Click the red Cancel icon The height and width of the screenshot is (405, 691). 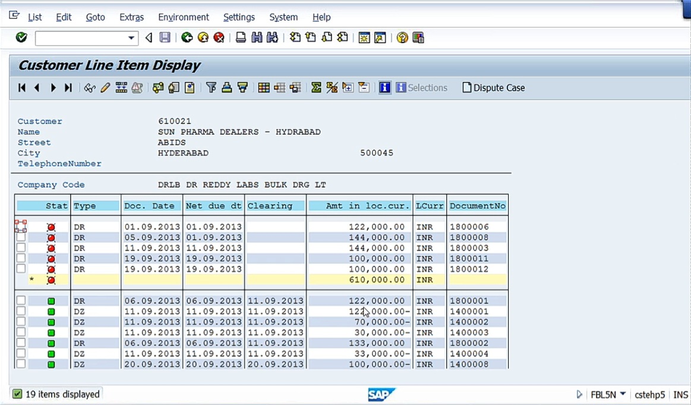pyautogui.click(x=219, y=37)
